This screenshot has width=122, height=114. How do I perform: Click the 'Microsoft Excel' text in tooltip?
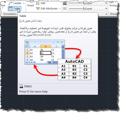(42, 35)
